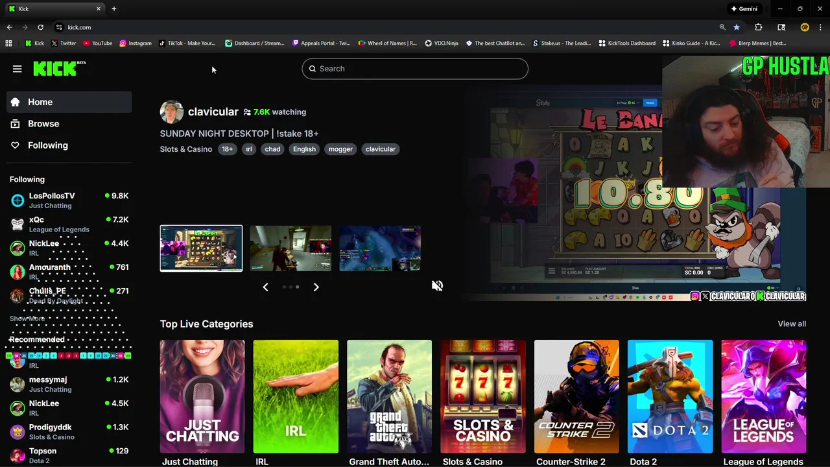Open the Twitter bookmark
Screen dimensions: 830x467
[64, 43]
